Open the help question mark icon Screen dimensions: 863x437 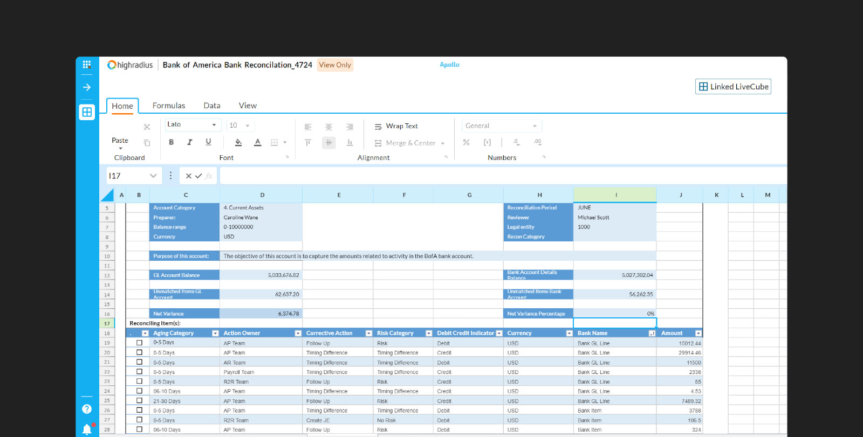point(87,409)
